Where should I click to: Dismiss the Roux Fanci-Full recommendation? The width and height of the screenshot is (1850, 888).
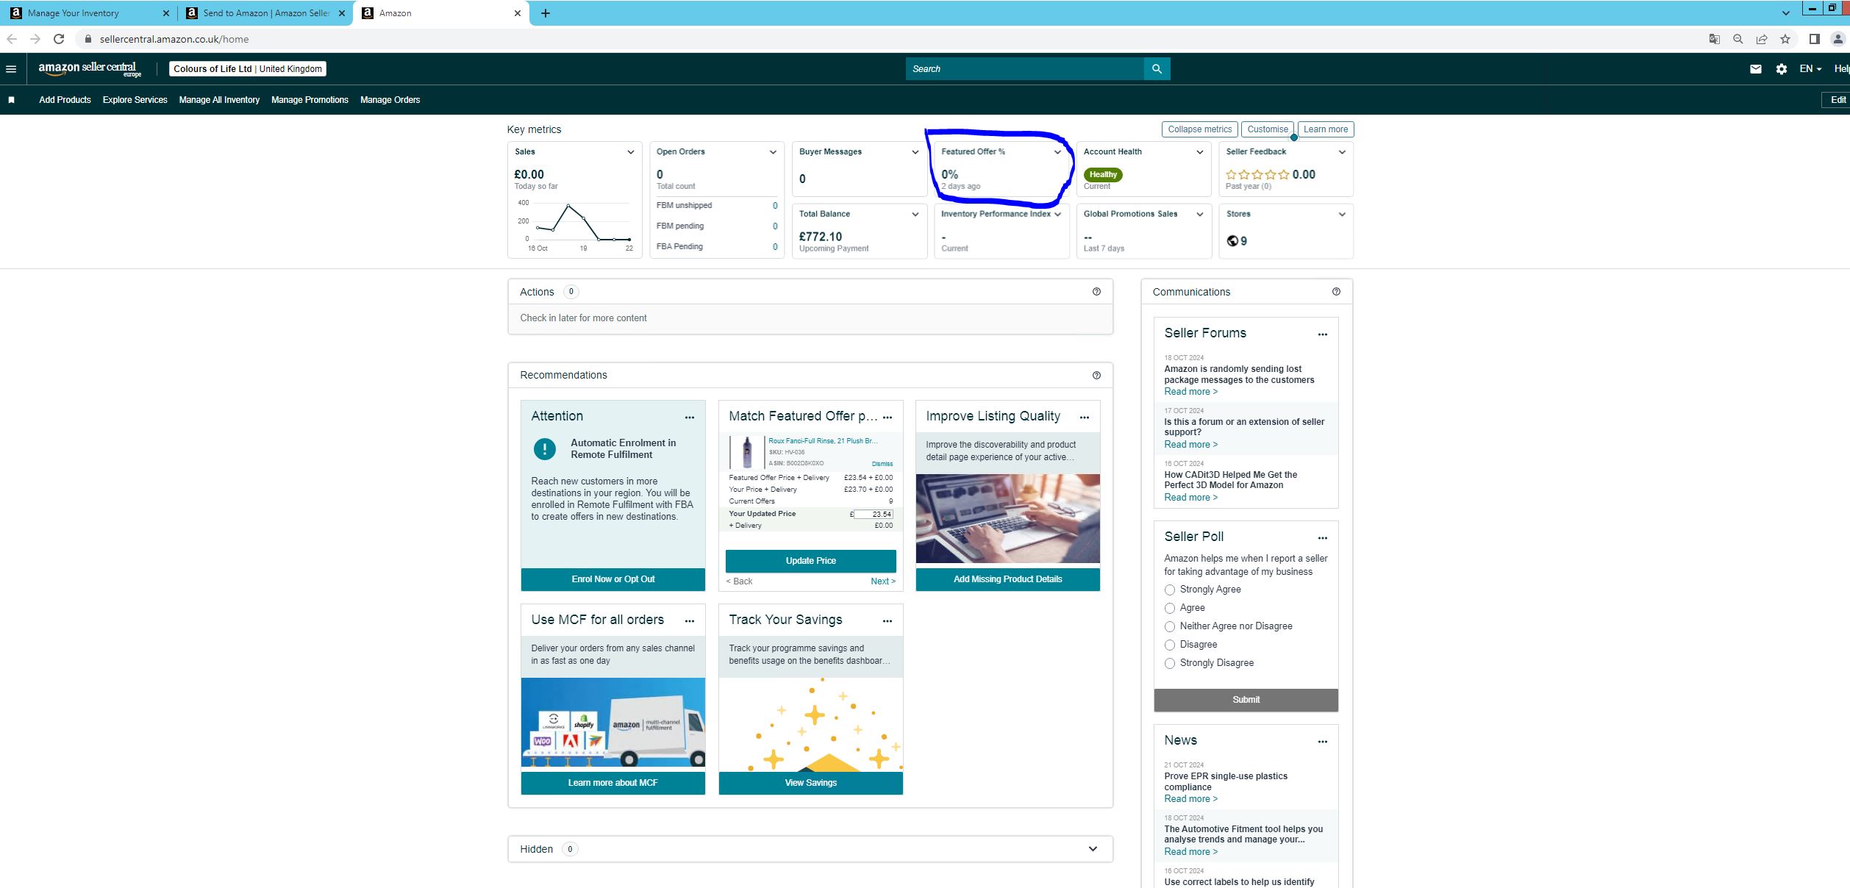(882, 464)
